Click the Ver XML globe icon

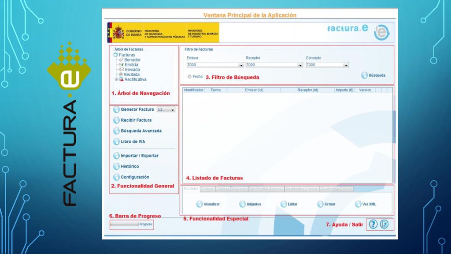pos(358,204)
